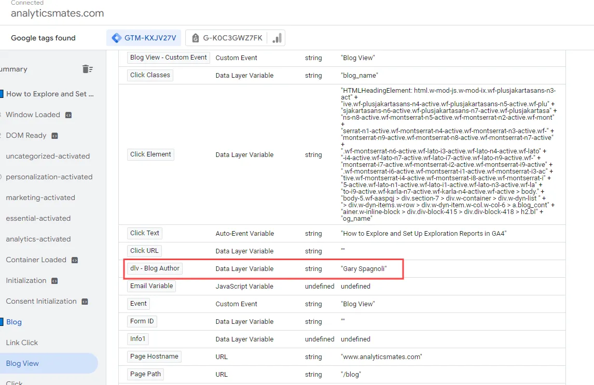
Task: Click the code icon next to Consent Initialization
Action: (85, 302)
